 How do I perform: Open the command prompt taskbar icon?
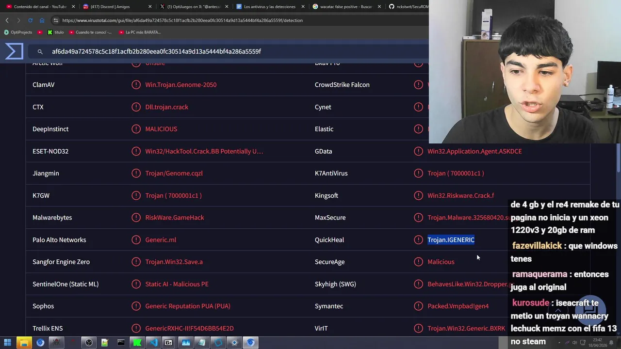121,343
